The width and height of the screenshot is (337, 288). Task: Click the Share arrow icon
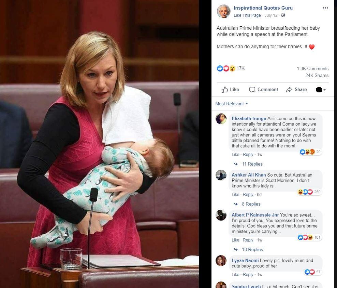289,90
